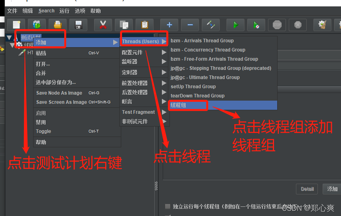The height and width of the screenshot is (216, 341).
Task: Click the Copy icon in toolbar
Action: coord(124,25)
